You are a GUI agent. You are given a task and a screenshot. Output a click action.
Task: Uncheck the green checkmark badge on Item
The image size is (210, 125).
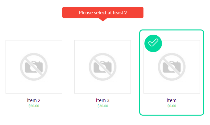pyautogui.click(x=153, y=43)
